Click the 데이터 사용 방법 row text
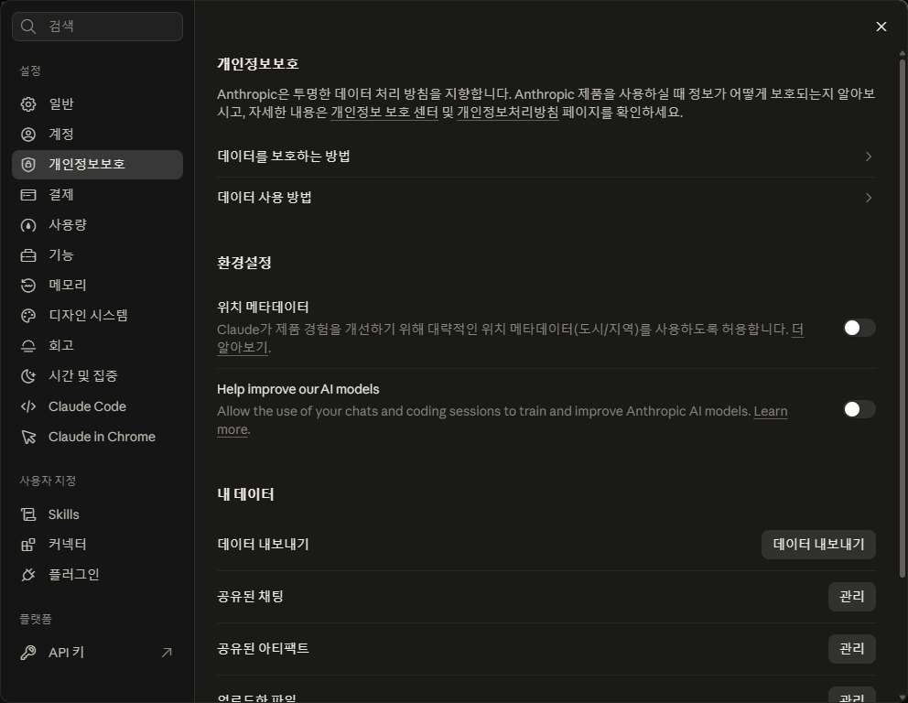The height and width of the screenshot is (703, 908). [265, 198]
